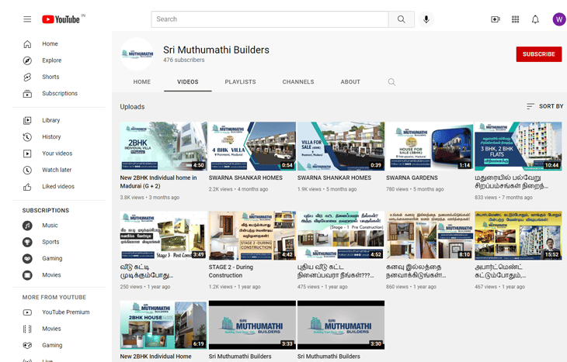Open the 3:33 Muthumathi Builders thumbnail
The width and height of the screenshot is (567, 362).
(x=252, y=325)
